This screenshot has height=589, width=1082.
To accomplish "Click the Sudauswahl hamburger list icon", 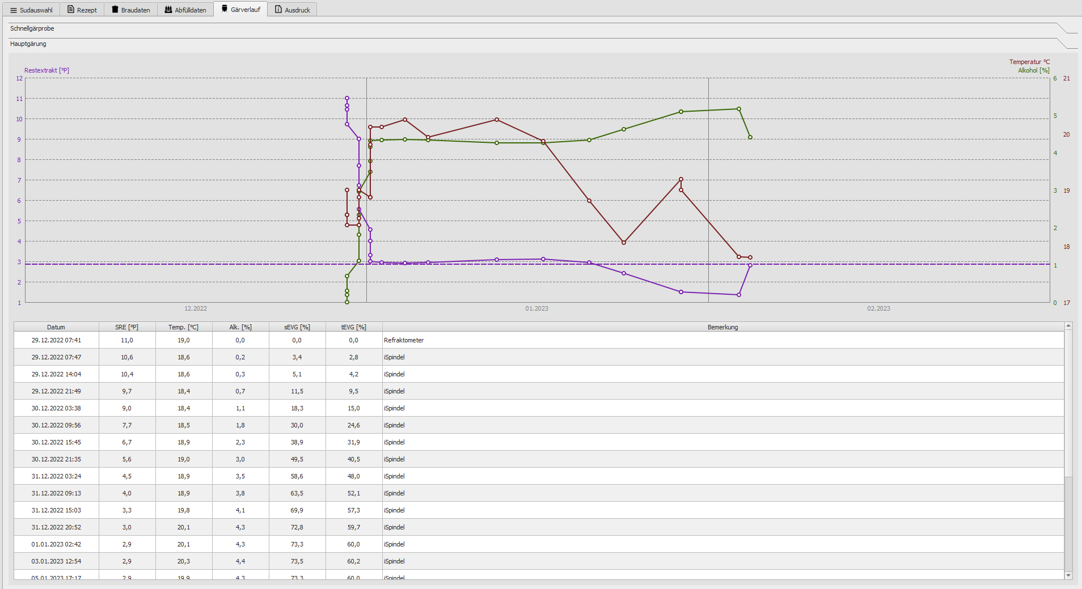I will click(x=14, y=10).
